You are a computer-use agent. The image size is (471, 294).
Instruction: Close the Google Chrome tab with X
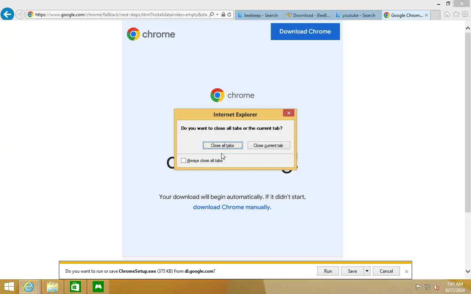coord(426,15)
